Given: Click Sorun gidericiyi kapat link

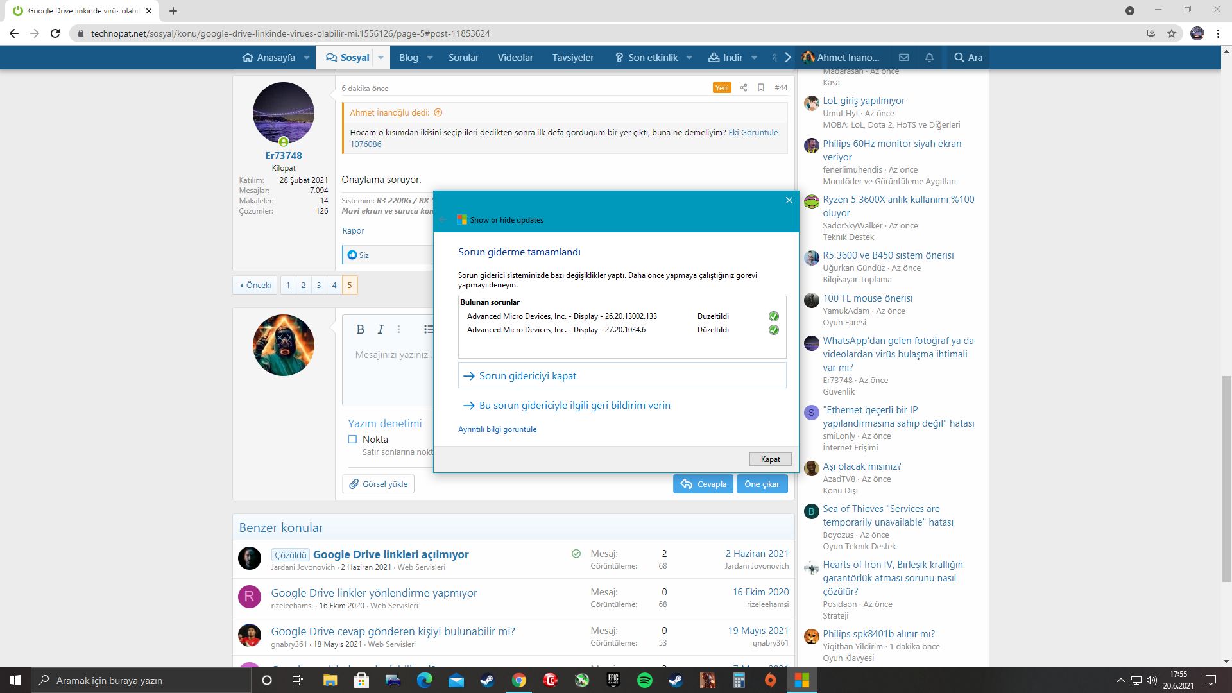Looking at the screenshot, I should pos(527,376).
